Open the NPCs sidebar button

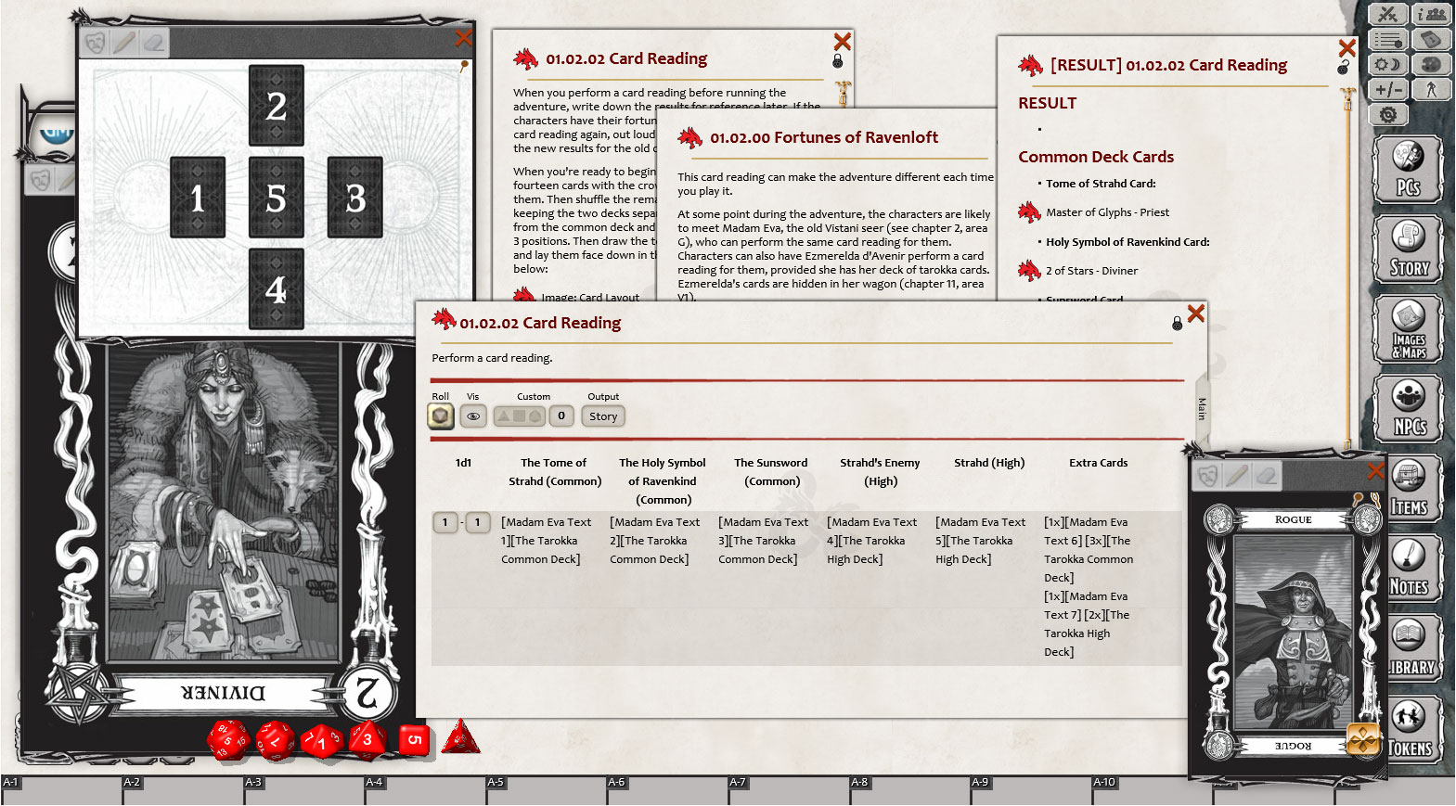pyautogui.click(x=1408, y=409)
